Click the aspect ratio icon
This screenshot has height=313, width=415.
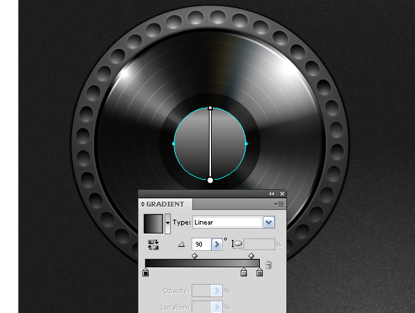237,245
